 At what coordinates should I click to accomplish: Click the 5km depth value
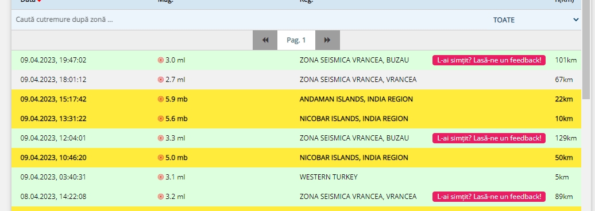coord(562,177)
